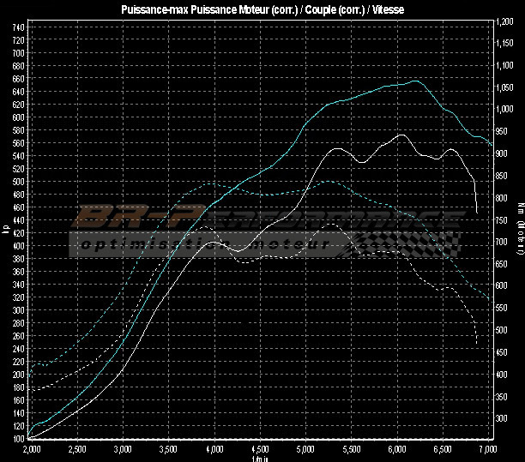Image resolution: width=525 pixels, height=462 pixels.
Task: Click the 2,000 label on bottom axis
Action: pos(31,448)
